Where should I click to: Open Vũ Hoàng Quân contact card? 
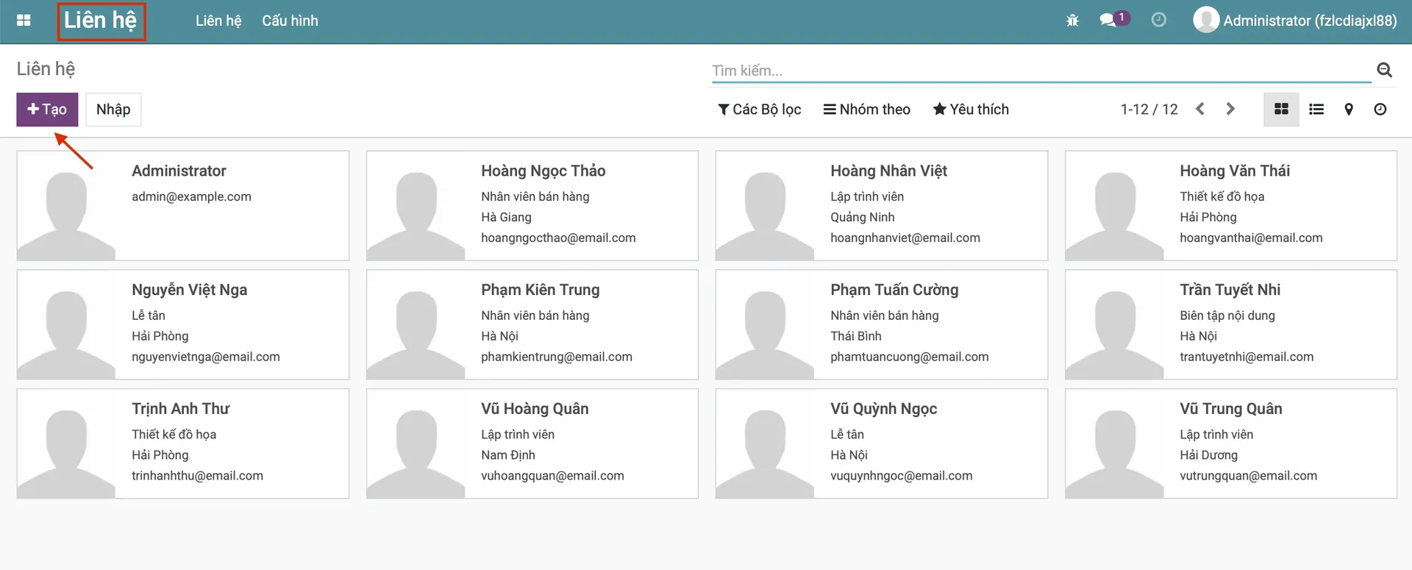click(532, 443)
